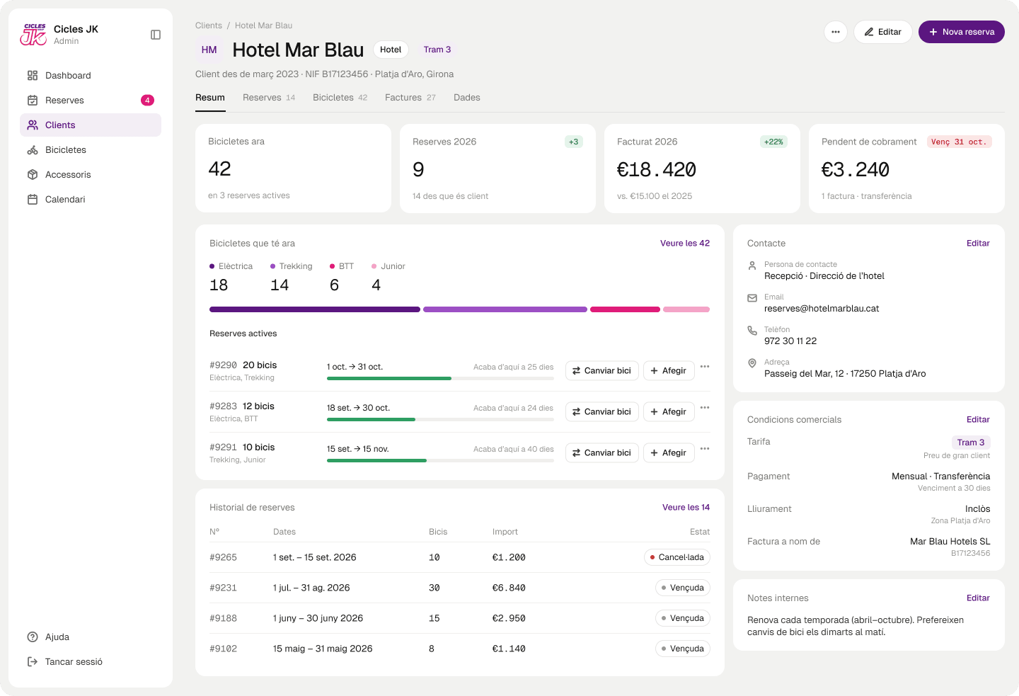Click Afegir for reservation #9283
The image size is (1019, 696).
[x=669, y=412]
